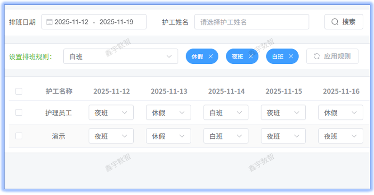Open 护理员工 shift dropdown for 2025-11-16
The height and width of the screenshot is (195, 374).
[341, 113]
